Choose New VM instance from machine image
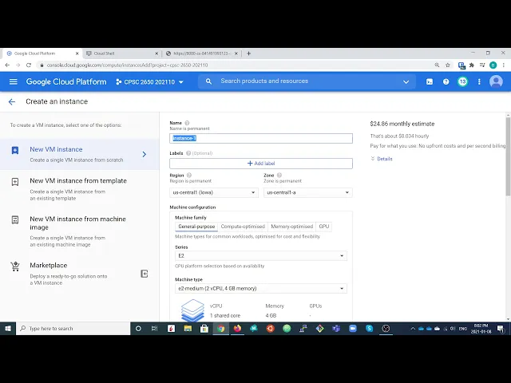Screen dimensions: 511x383 [x=80, y=231]
